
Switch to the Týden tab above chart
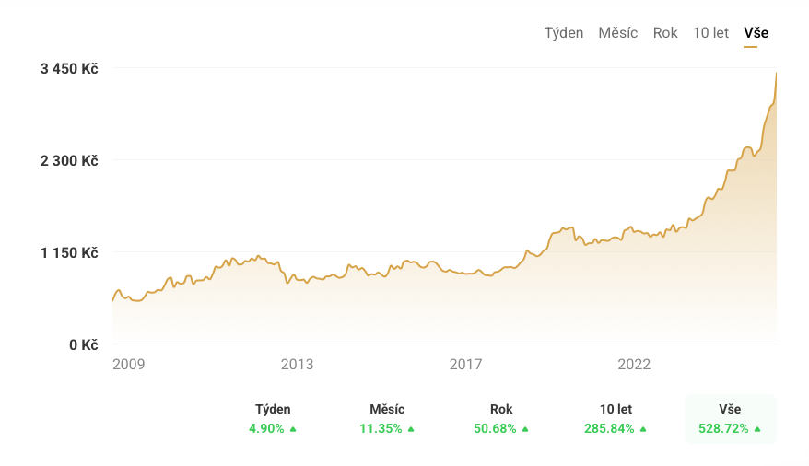[x=564, y=33]
